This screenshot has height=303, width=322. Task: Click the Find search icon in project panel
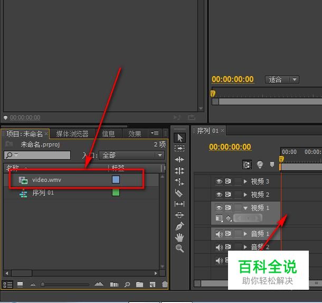coord(127,284)
